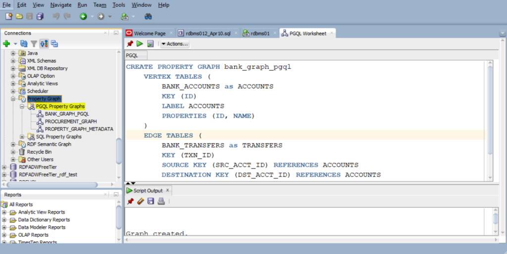
Task: Select Recycle Bin in Connections tree
Action: click(39, 152)
